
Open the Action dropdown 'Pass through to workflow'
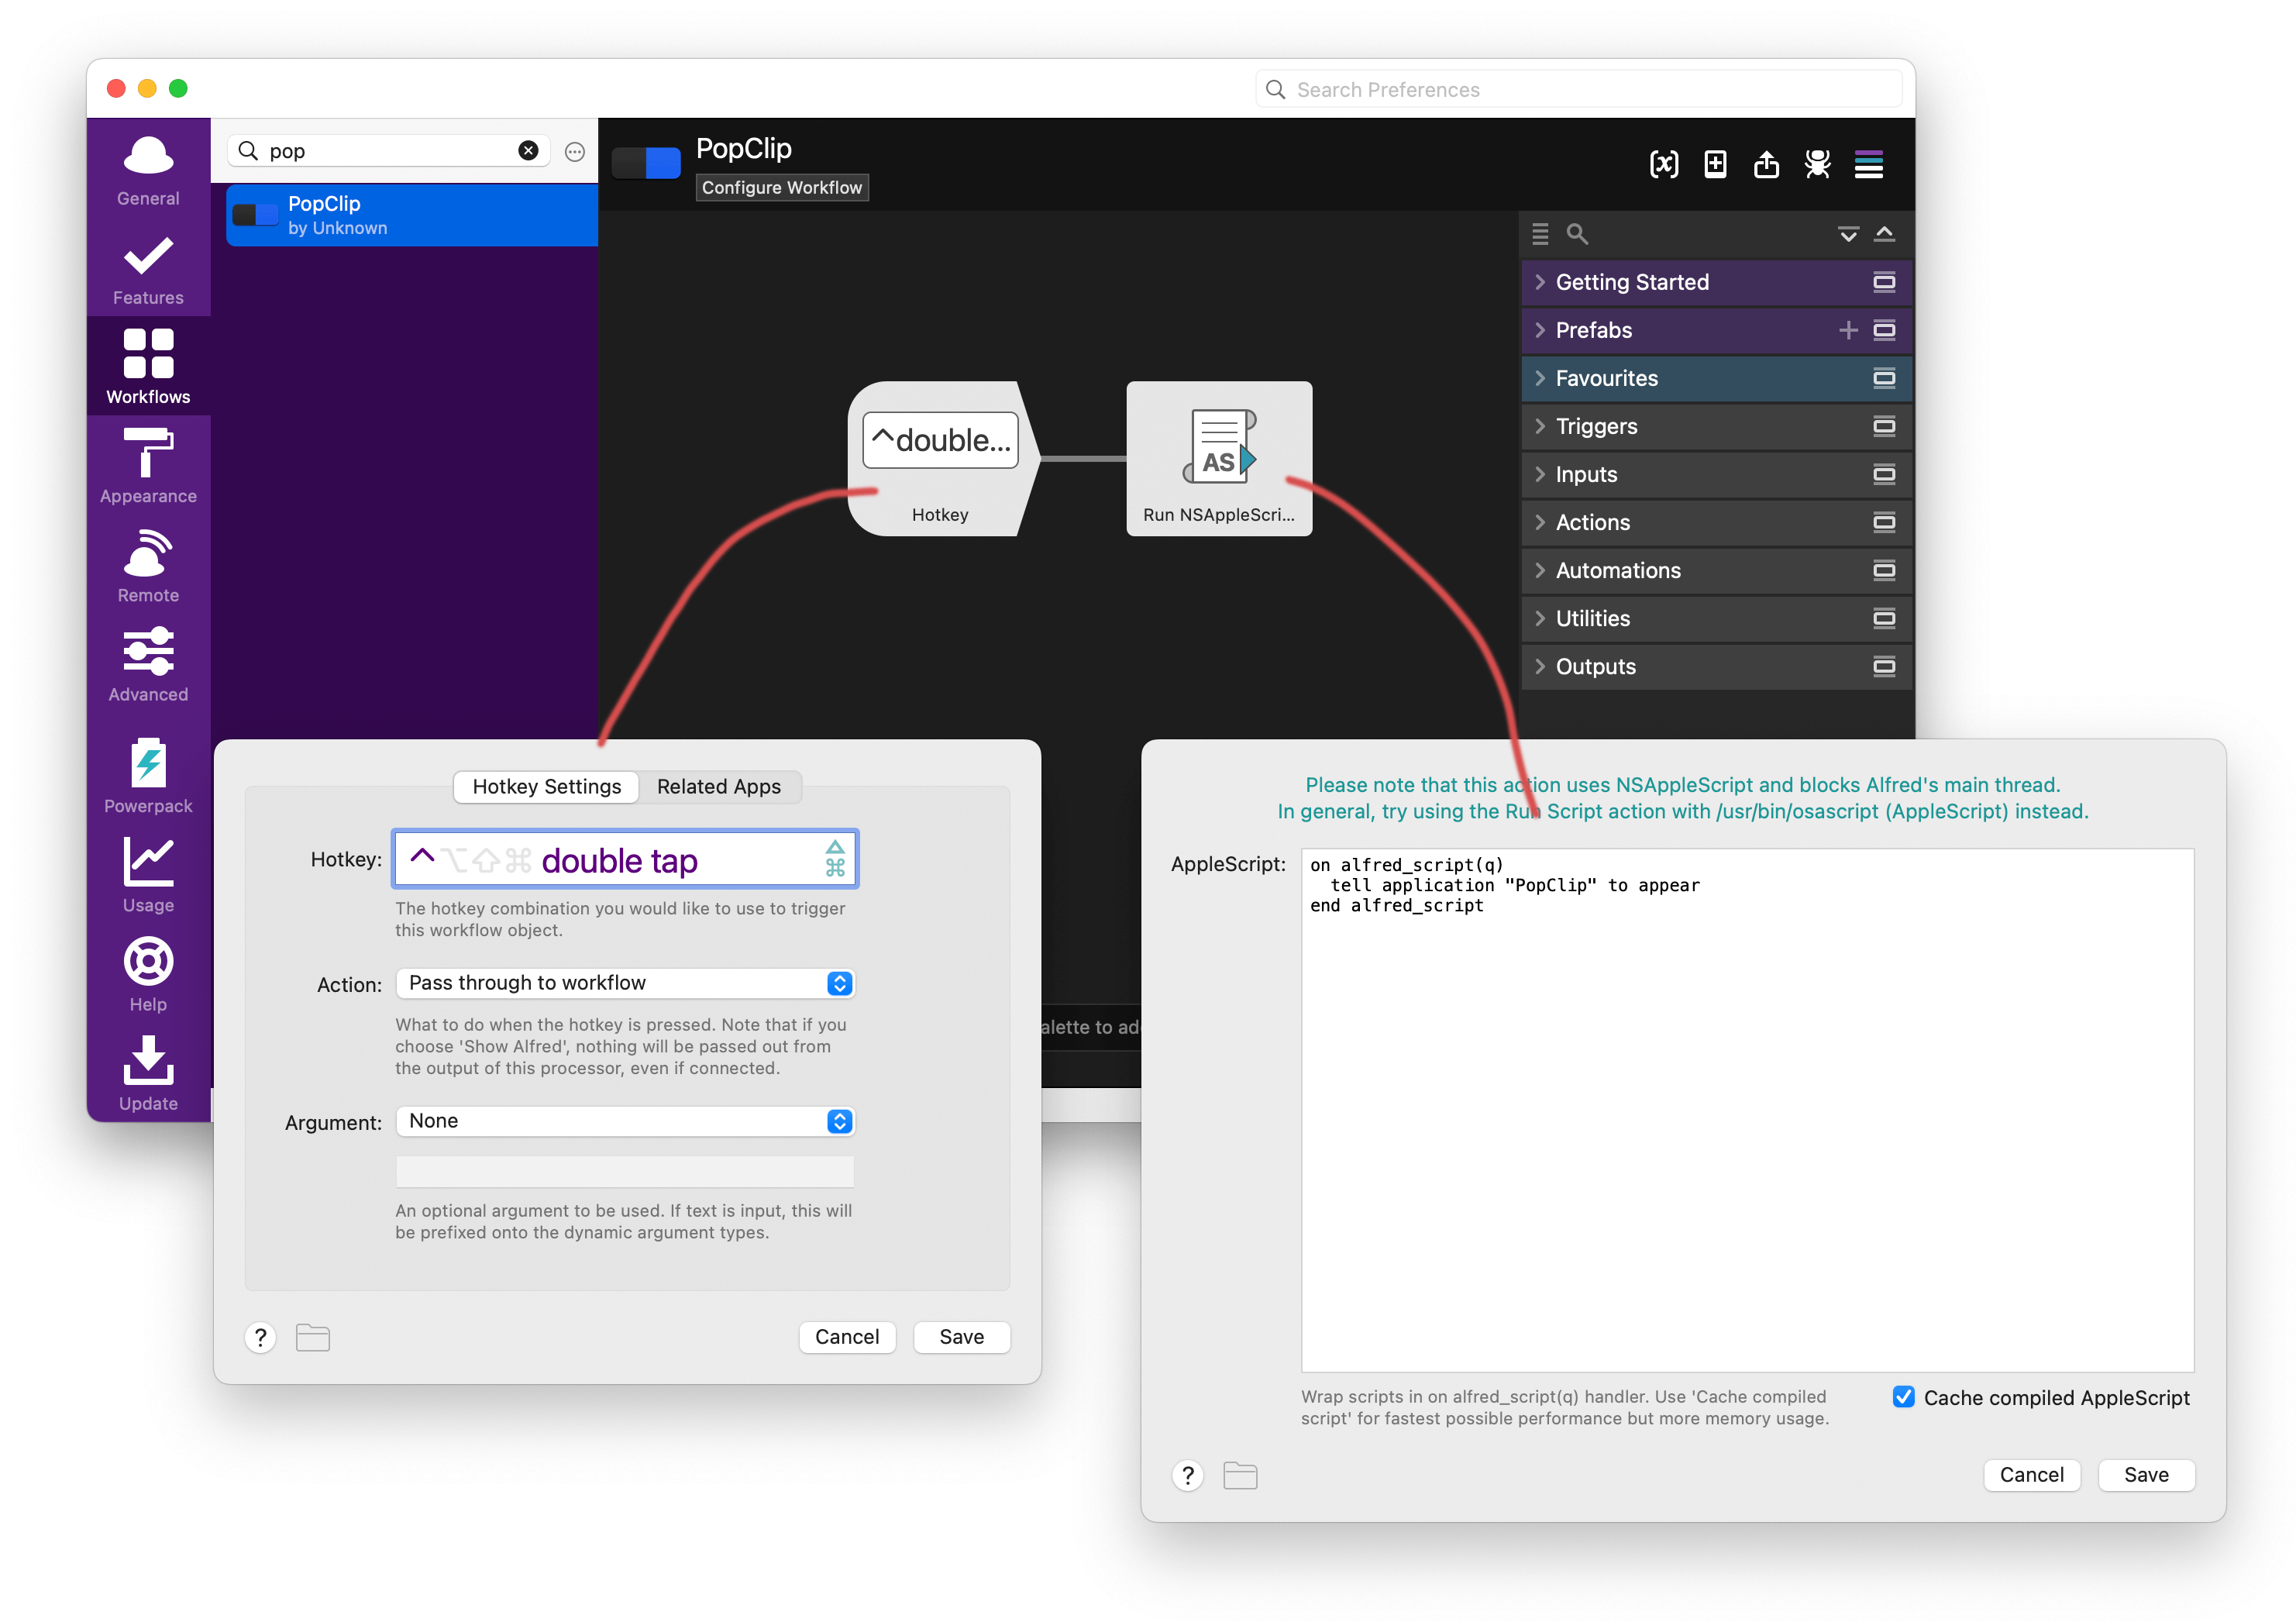pyautogui.click(x=625, y=983)
